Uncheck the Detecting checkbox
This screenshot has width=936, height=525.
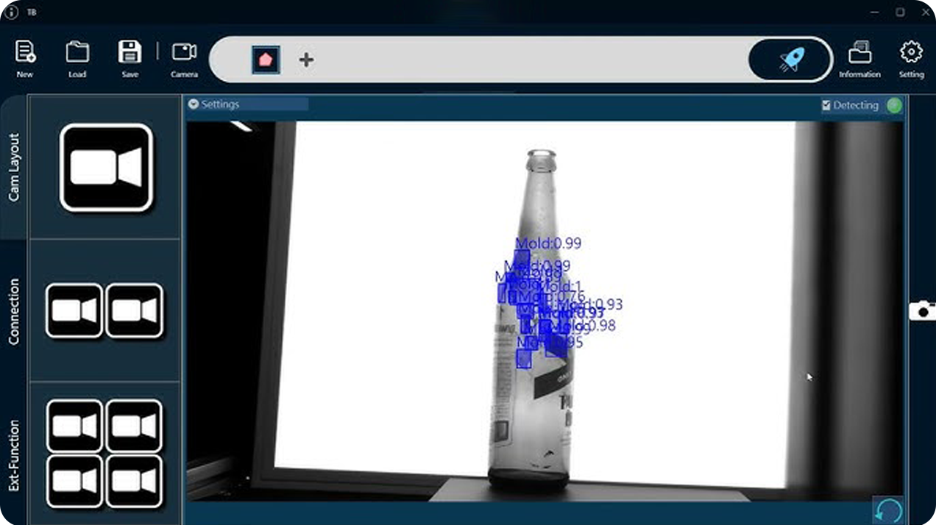[x=826, y=105]
